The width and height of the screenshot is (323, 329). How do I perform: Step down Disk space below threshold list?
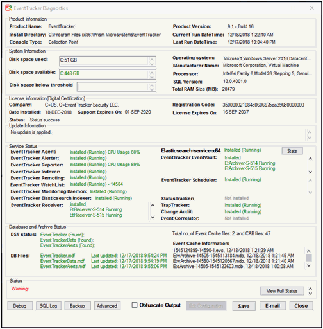click(152, 89)
